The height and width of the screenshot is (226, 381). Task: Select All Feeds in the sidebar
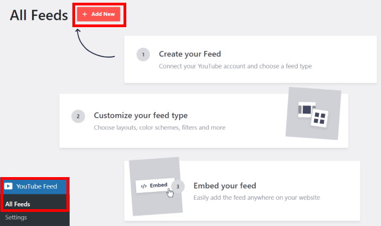click(18, 204)
